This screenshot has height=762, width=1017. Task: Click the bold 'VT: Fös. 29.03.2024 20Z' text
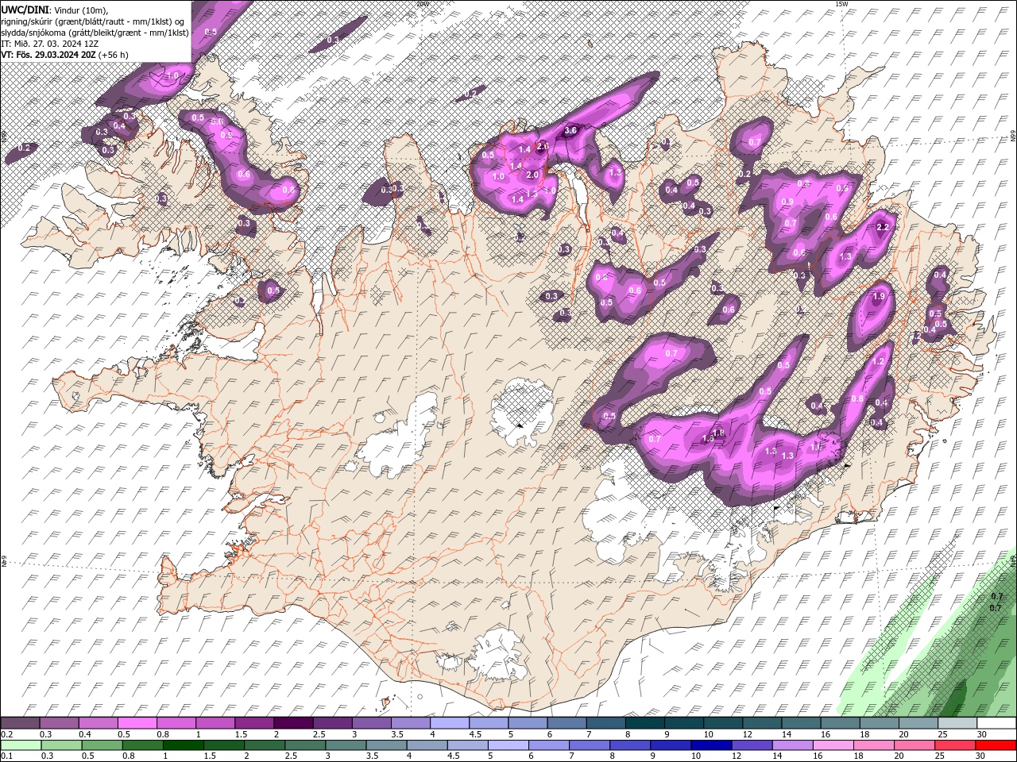point(48,55)
